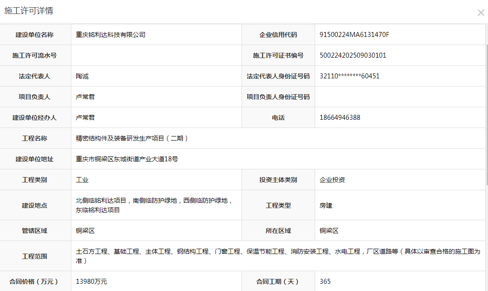Click the address 重庆市铜梁区东城街道产业大道18号
Screen dimensions: 488x291
point(127,159)
